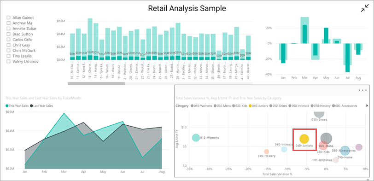
Task: Click the yellow 040-Juniors legend entry
Action: click(x=258, y=105)
